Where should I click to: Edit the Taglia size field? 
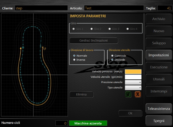coord(165,8)
